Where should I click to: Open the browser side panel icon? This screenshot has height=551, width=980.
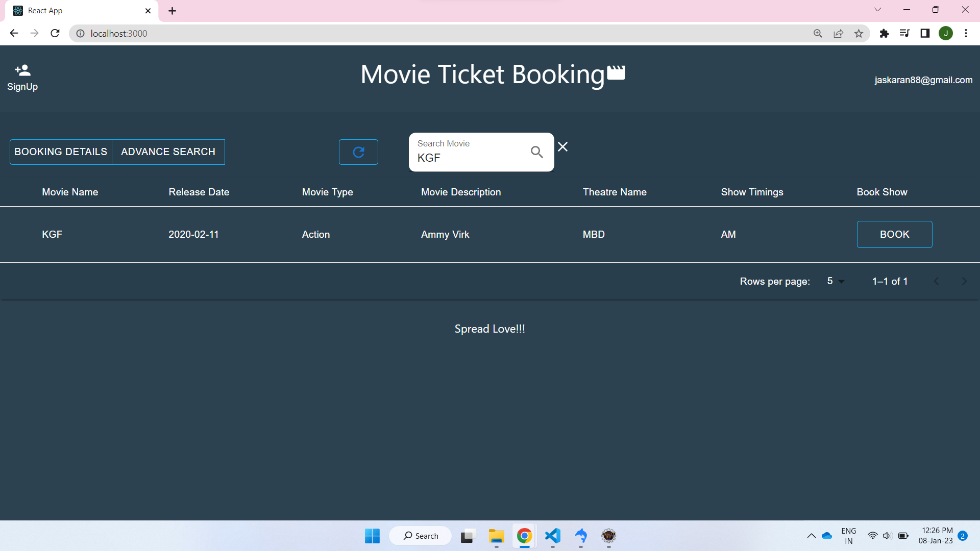coord(925,33)
